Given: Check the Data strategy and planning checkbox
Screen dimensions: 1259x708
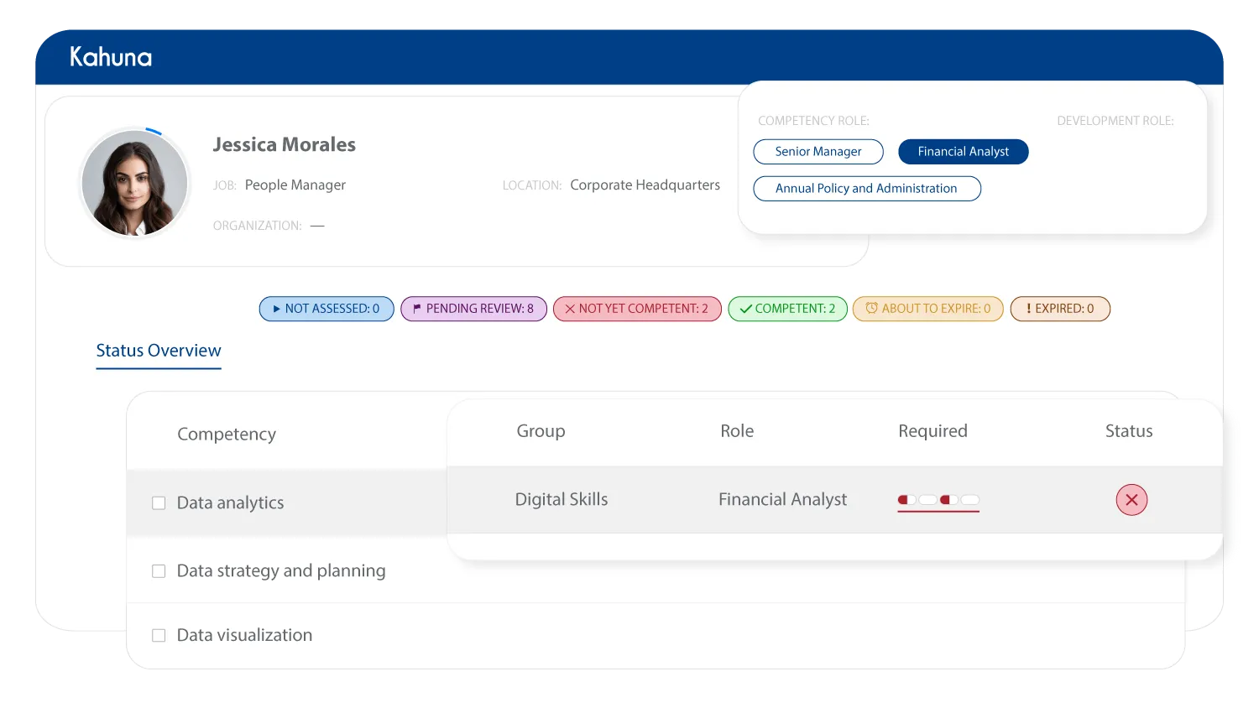Looking at the screenshot, I should coord(159,570).
